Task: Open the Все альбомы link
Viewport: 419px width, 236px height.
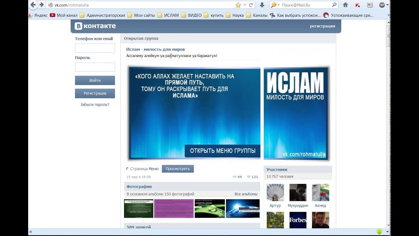Action: (246, 194)
